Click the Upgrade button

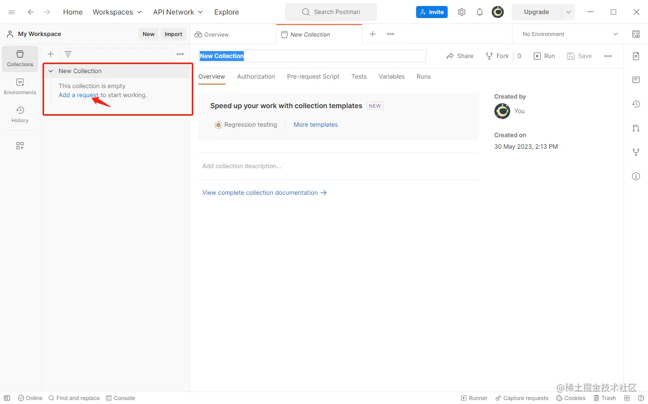[536, 12]
